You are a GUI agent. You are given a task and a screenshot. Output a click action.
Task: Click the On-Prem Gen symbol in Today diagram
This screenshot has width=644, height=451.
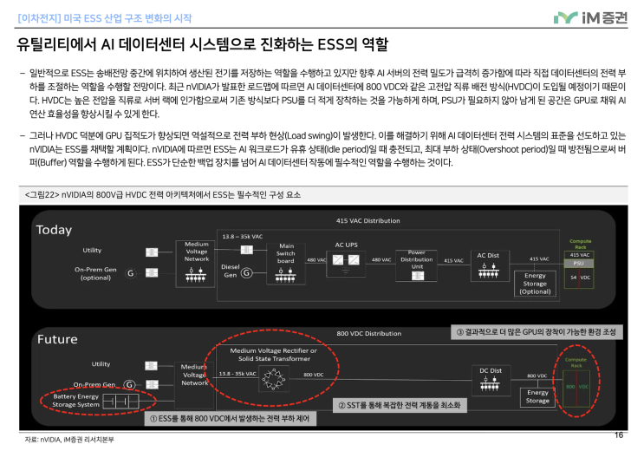pyautogui.click(x=131, y=272)
